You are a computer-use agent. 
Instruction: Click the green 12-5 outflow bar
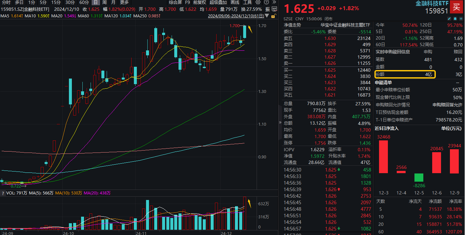click(x=419, y=178)
